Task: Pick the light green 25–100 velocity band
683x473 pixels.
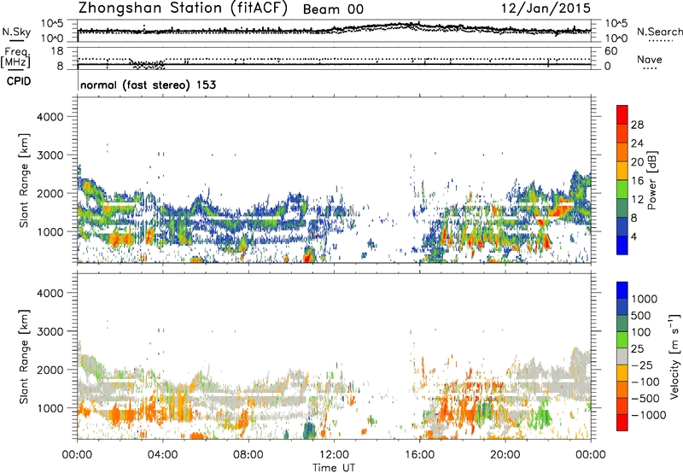Action: tap(622, 340)
